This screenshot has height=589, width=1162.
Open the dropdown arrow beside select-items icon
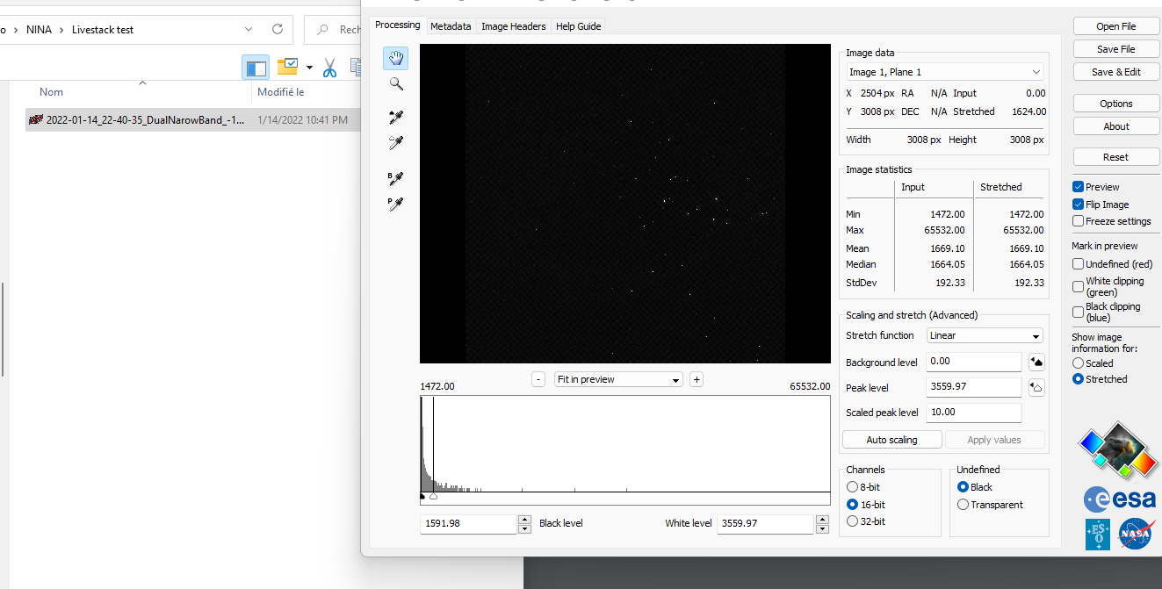(x=309, y=68)
